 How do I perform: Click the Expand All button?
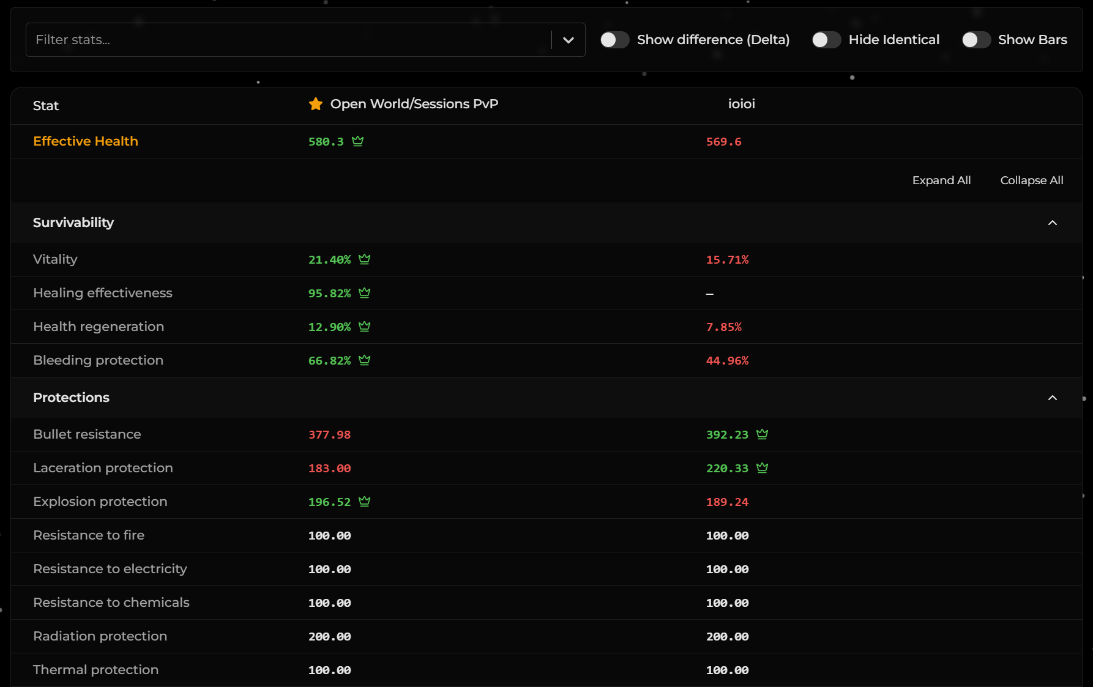tap(941, 180)
